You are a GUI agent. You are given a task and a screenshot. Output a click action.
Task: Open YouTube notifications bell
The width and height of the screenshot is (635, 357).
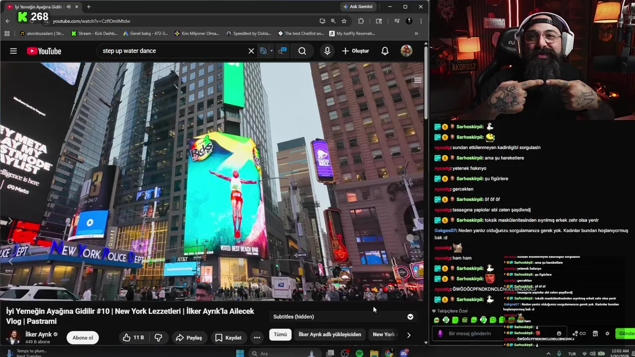click(x=385, y=51)
